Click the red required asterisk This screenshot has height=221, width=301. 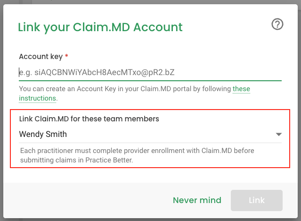(x=66, y=56)
